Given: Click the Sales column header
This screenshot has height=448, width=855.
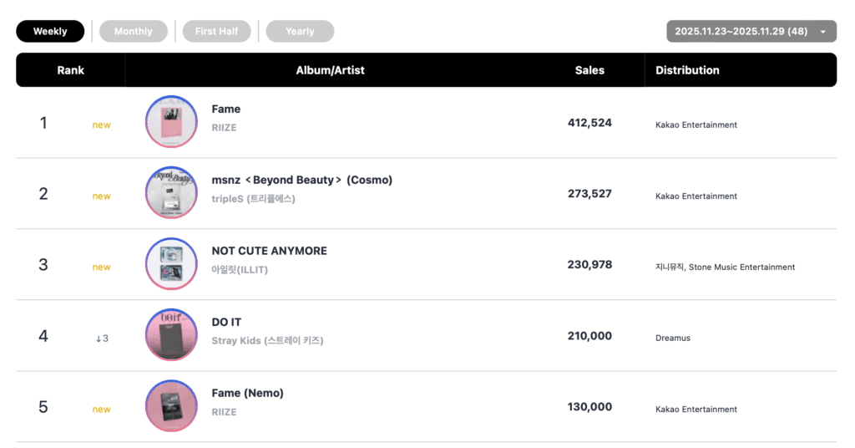Looking at the screenshot, I should [589, 70].
